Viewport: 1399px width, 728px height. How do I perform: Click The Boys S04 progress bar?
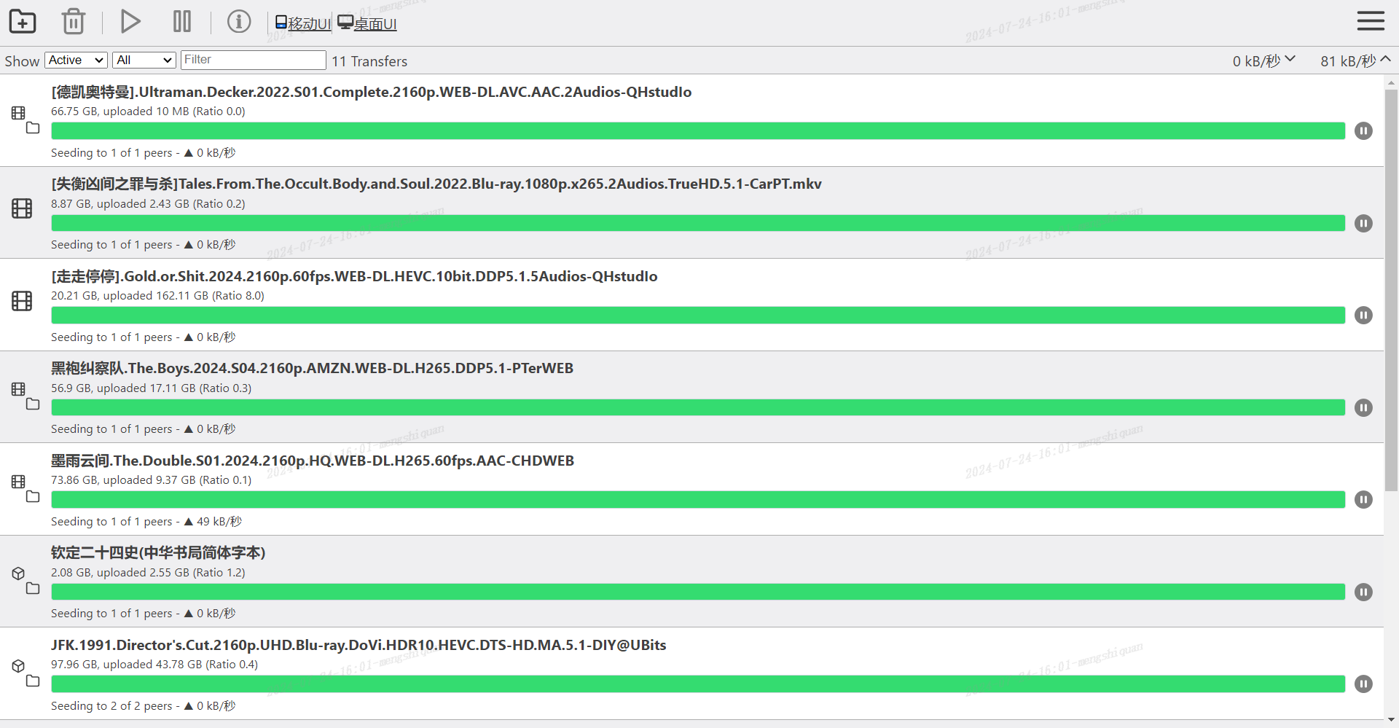(x=697, y=407)
